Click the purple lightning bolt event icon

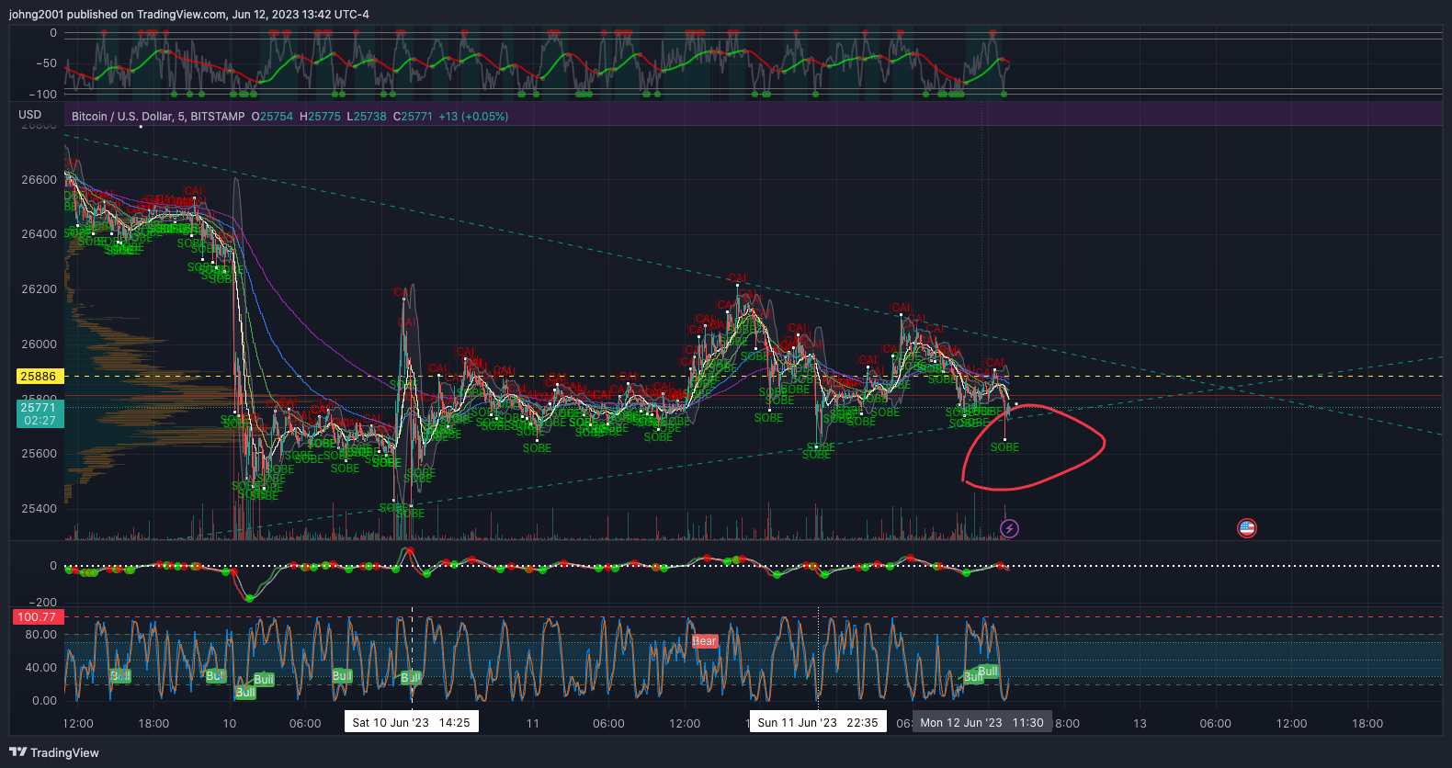pos(1009,528)
